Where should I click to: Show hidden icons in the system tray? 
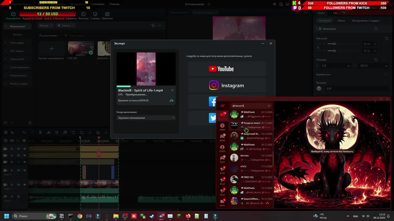click(348, 216)
